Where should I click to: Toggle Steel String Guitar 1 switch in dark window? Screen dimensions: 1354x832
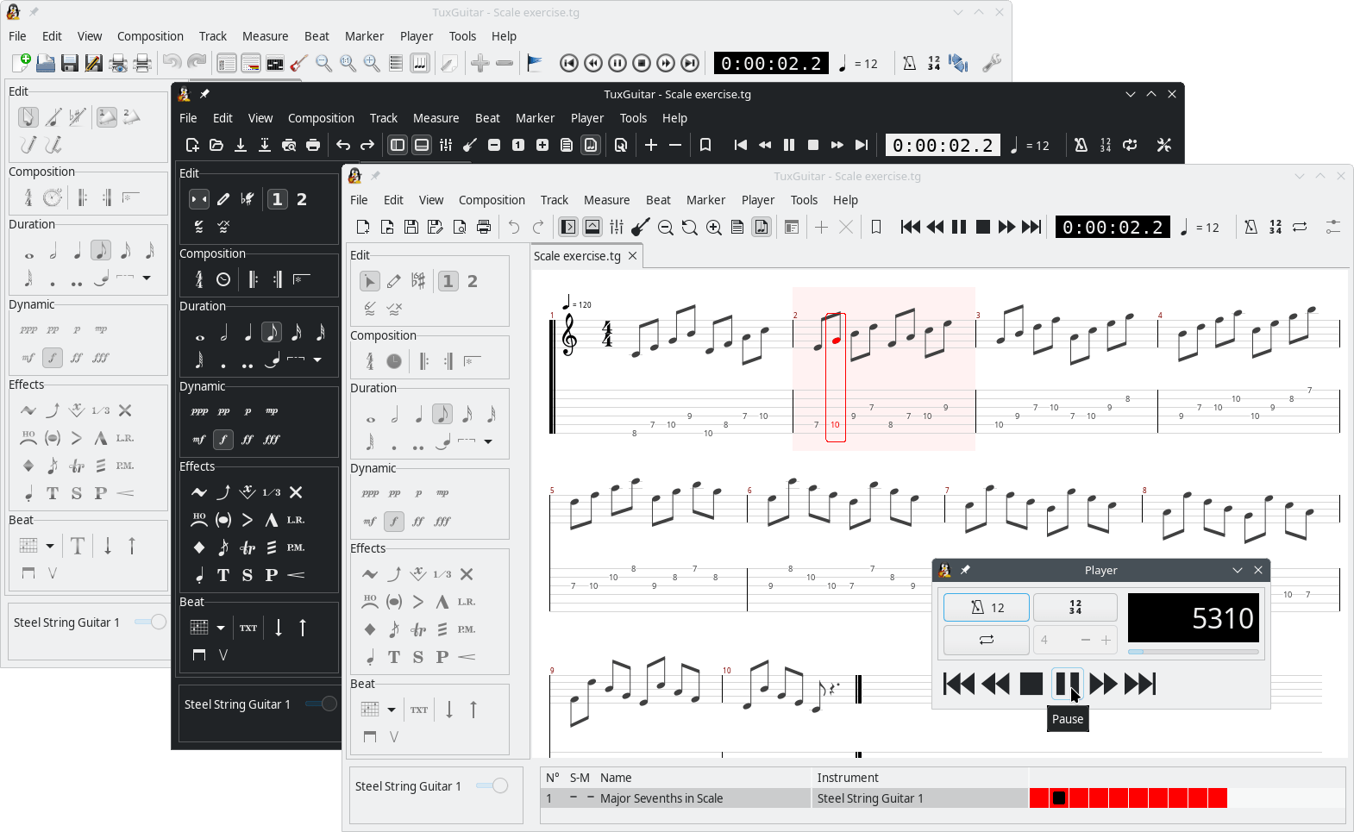click(x=321, y=704)
